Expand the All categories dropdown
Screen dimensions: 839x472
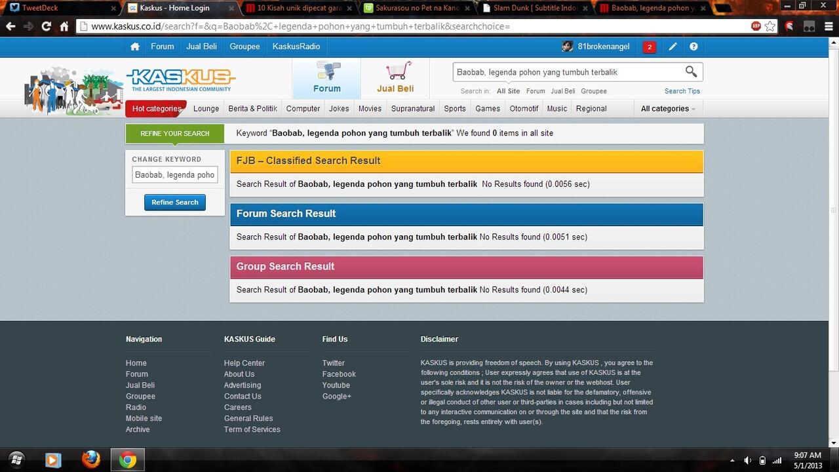[668, 109]
